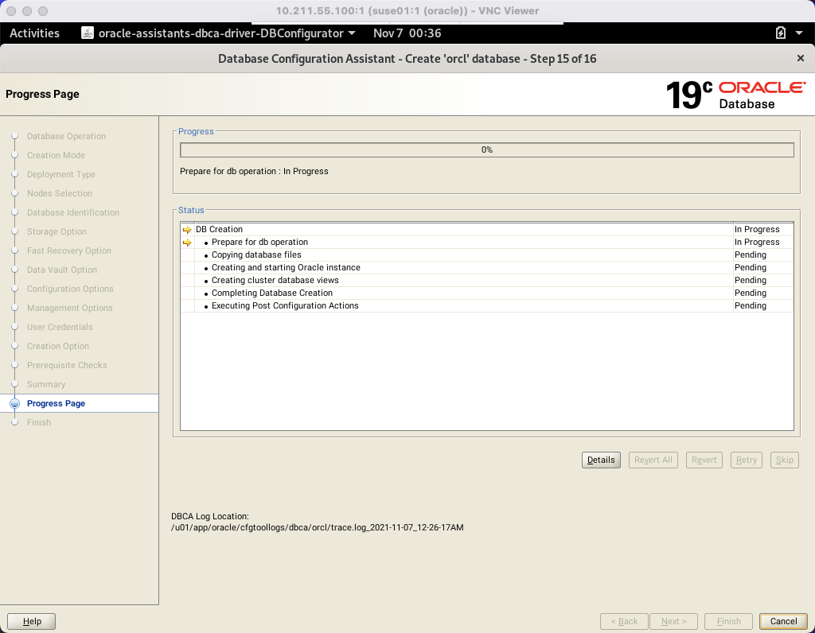Select Summary step in sidebar
The height and width of the screenshot is (633, 815).
(45, 384)
